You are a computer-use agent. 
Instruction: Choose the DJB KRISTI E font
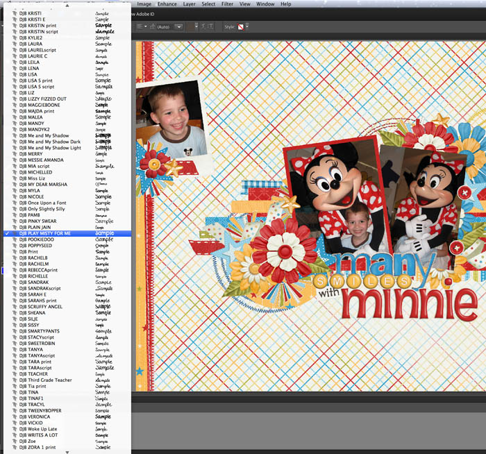[x=67, y=19]
